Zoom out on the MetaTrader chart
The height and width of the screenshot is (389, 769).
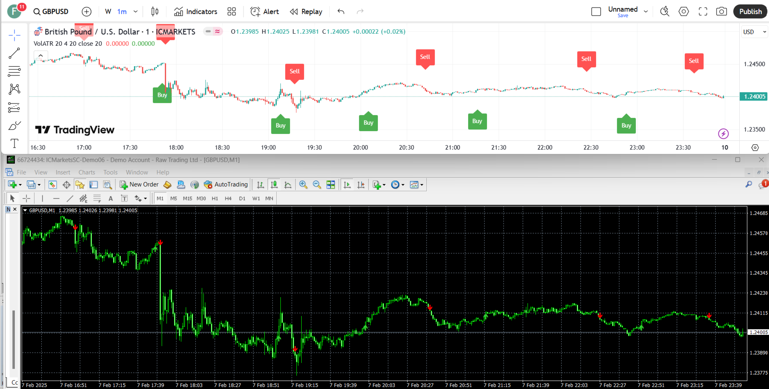(317, 184)
